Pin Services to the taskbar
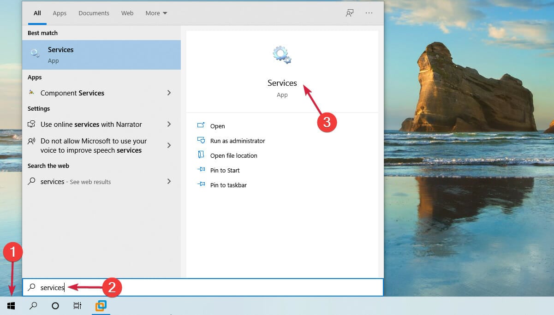Image resolution: width=554 pixels, height=315 pixels. [228, 185]
